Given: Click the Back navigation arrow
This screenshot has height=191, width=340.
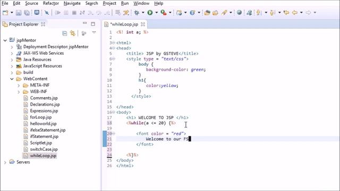Looking at the screenshot, I should 295,13.
